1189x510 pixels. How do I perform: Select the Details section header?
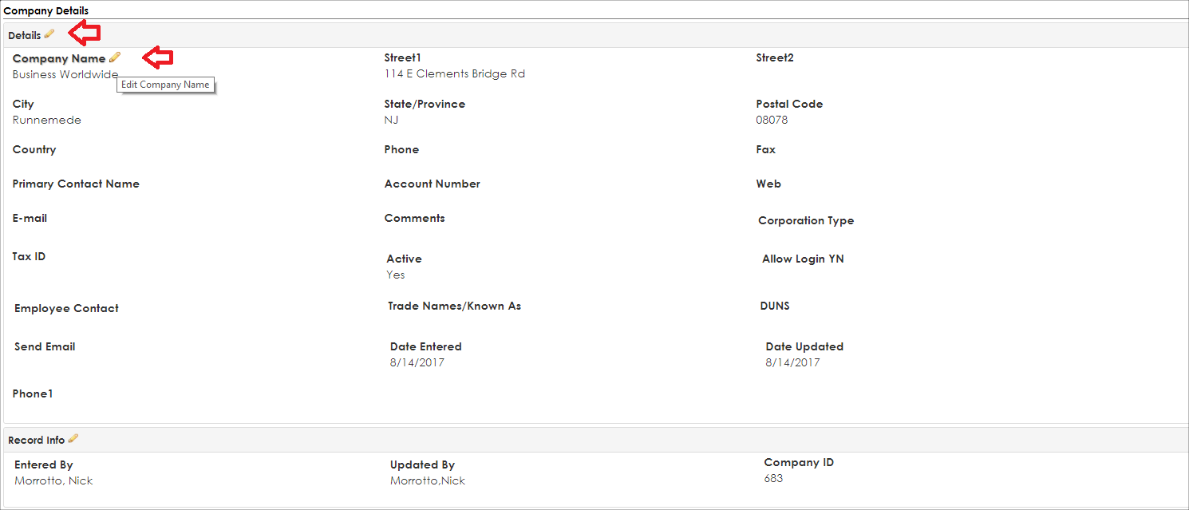[596, 35]
